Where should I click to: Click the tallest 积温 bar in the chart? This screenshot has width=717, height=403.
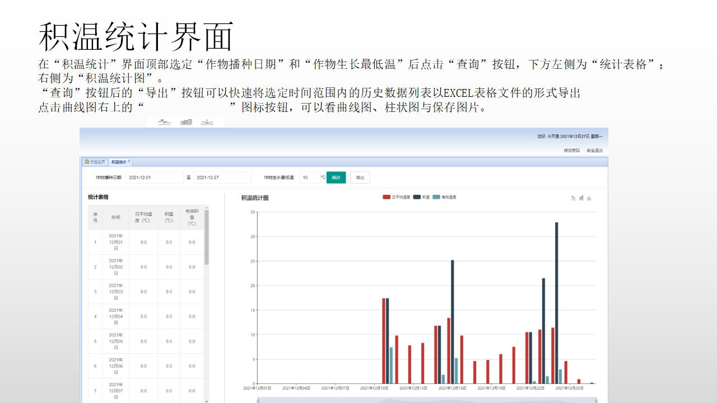click(x=556, y=302)
